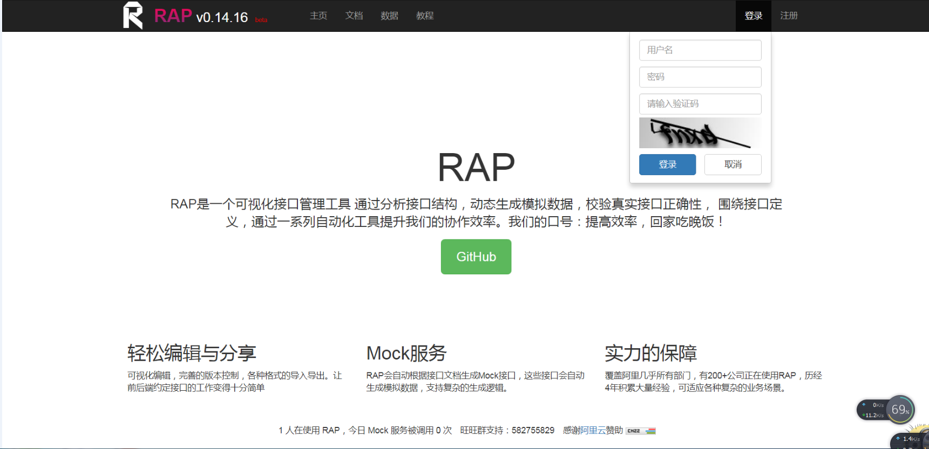The image size is (929, 449).
Task: Click the RAP logo icon
Action: pyautogui.click(x=133, y=15)
